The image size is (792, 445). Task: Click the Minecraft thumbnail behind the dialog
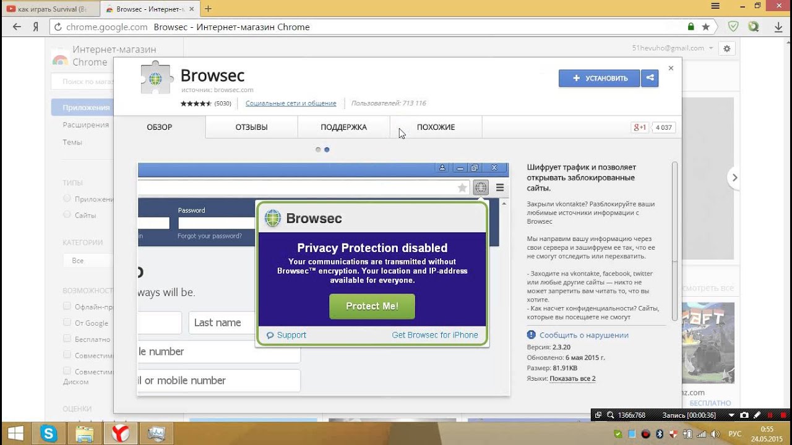pos(707,344)
